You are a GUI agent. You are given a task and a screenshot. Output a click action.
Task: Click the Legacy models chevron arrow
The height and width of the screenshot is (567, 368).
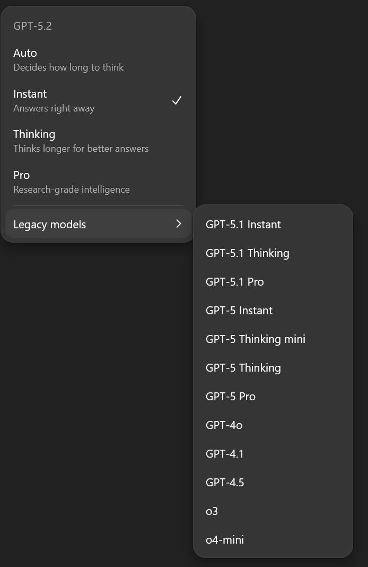coord(179,224)
